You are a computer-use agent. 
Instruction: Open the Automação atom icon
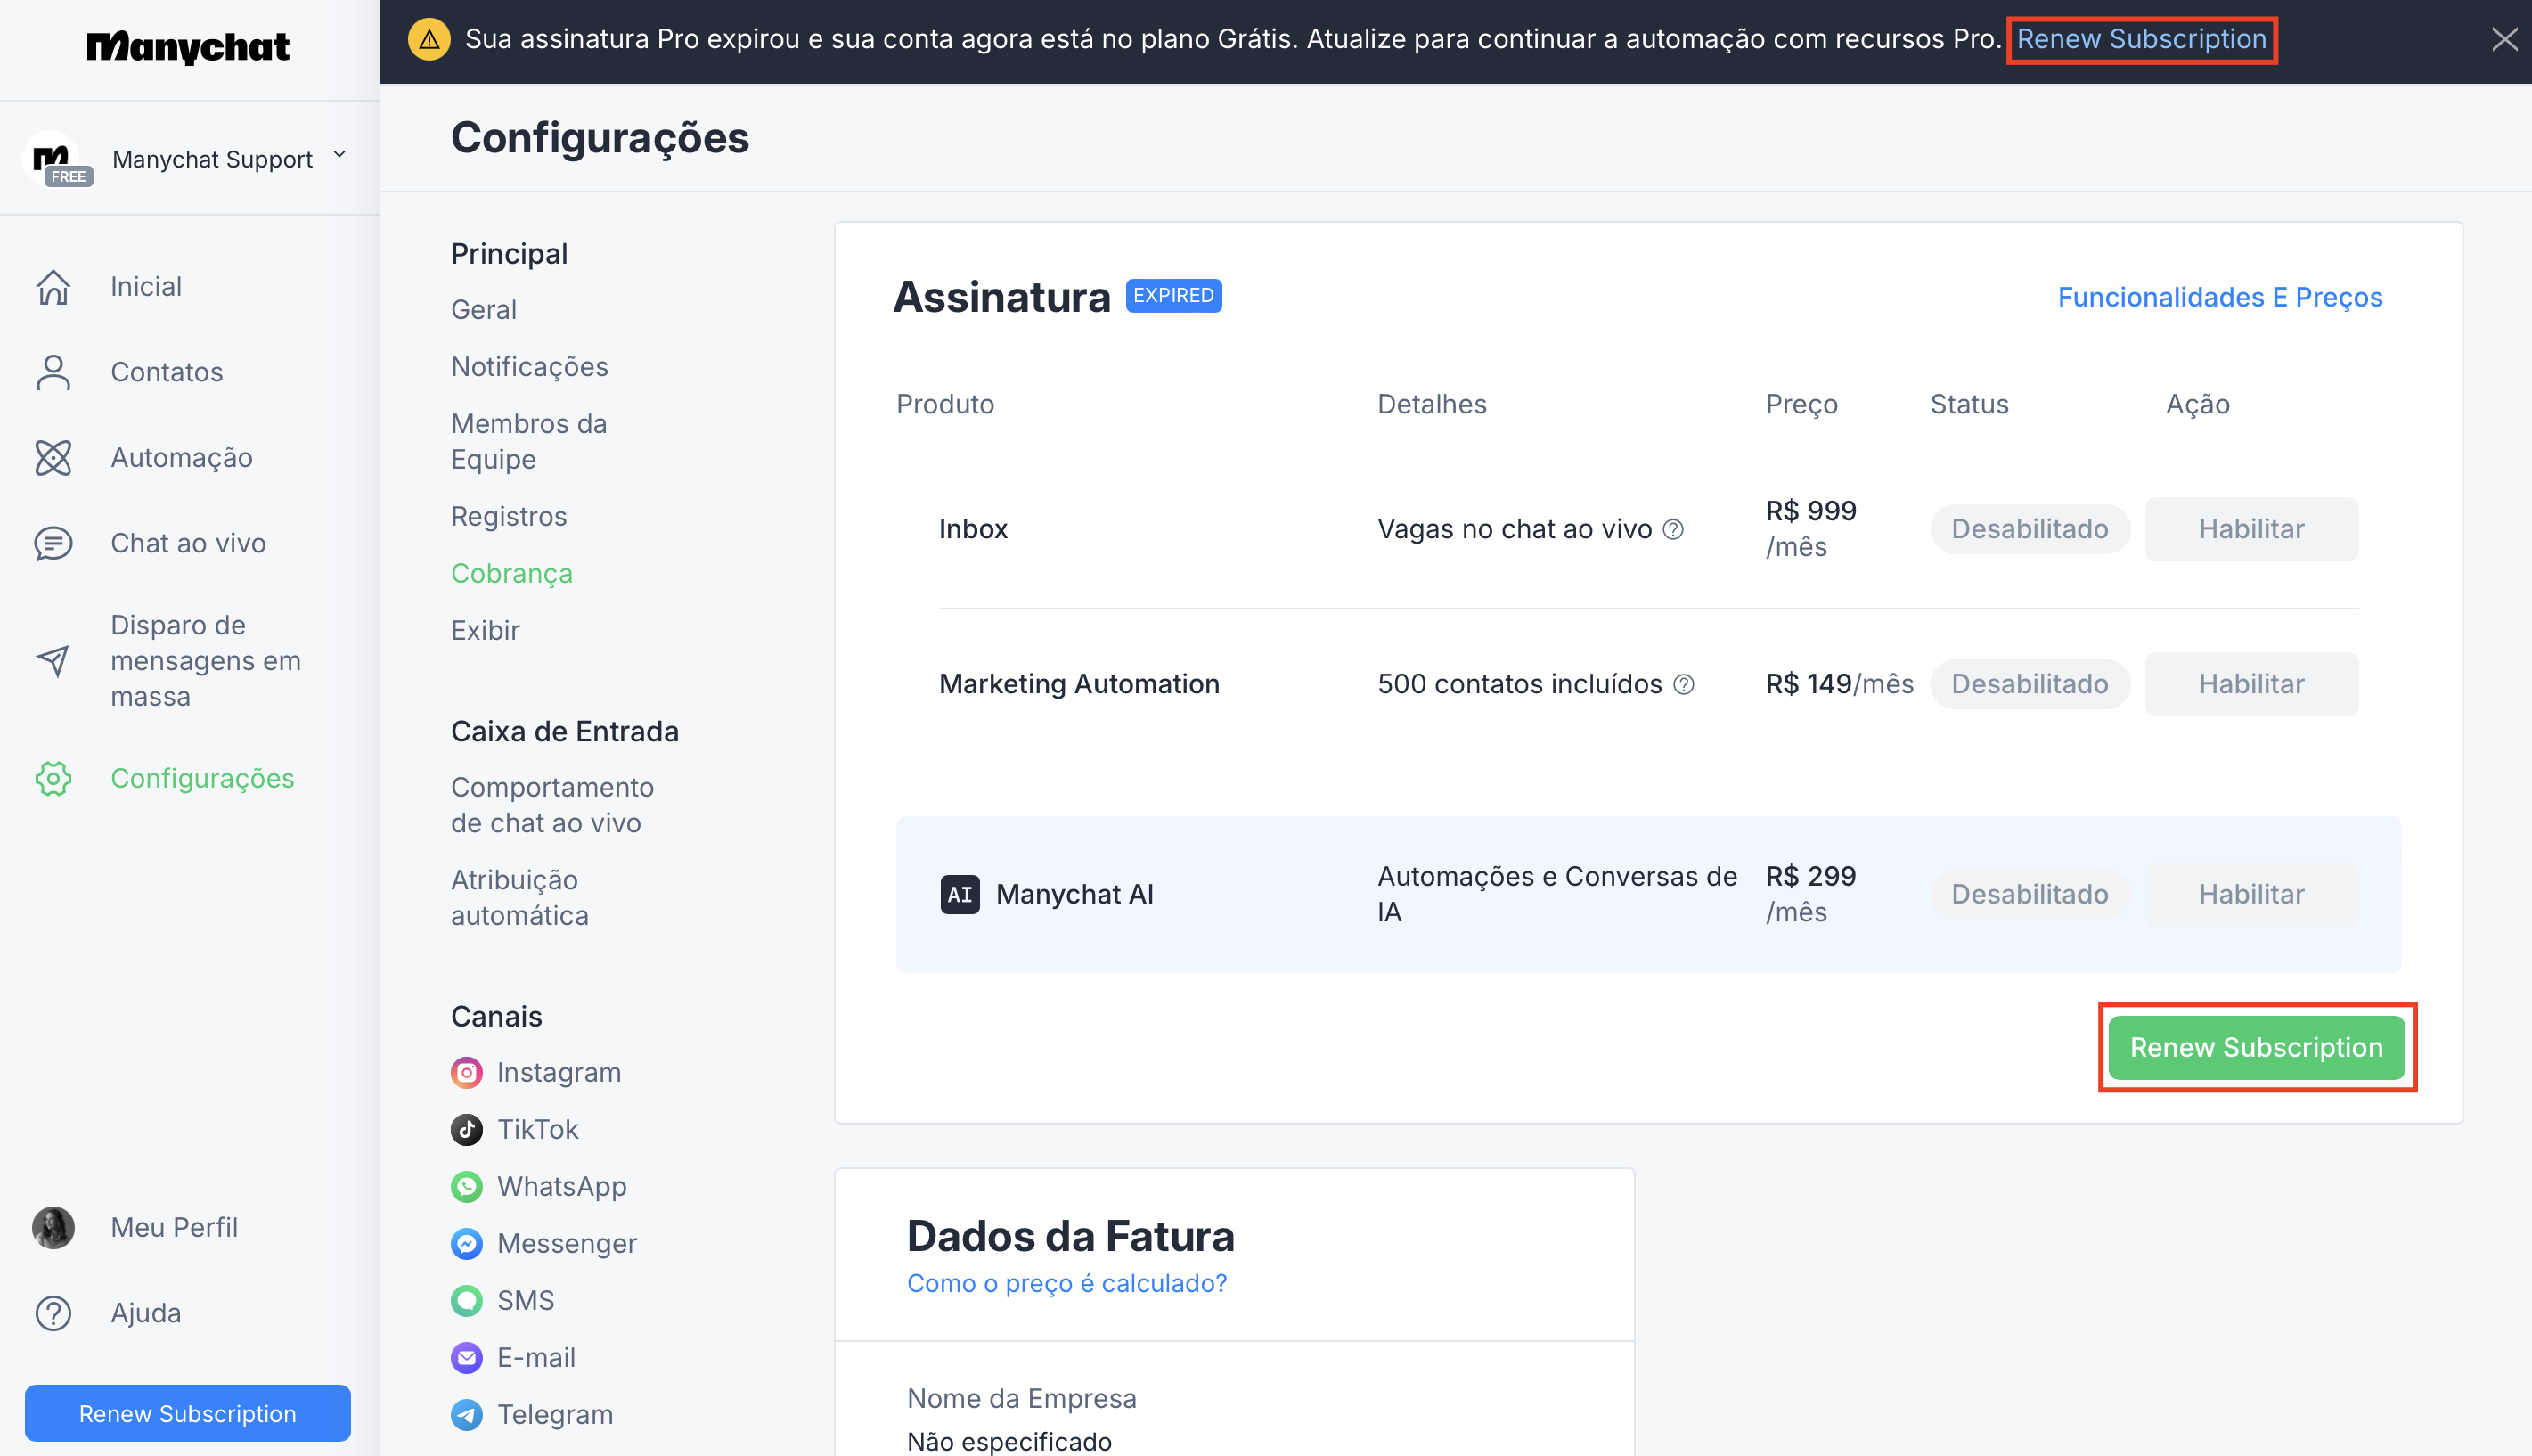[x=53, y=458]
